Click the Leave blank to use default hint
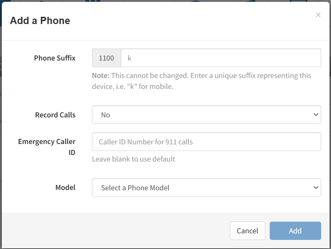This screenshot has width=331, height=249. click(134, 159)
